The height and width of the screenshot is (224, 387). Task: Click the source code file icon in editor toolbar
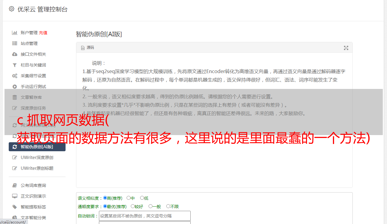(x=83, y=48)
